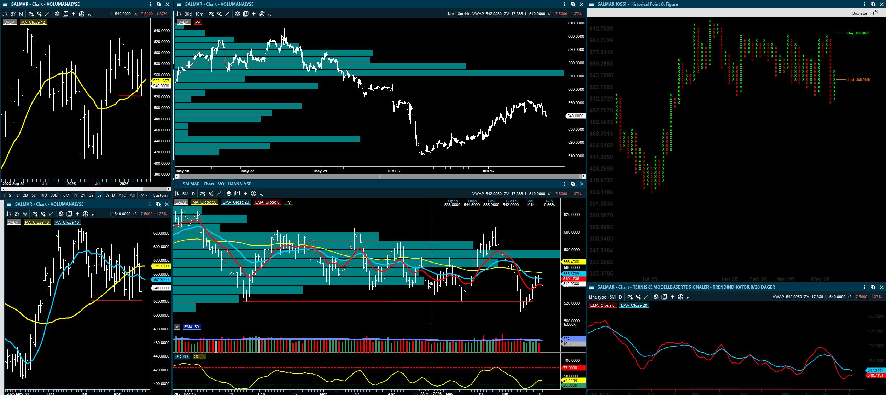Collapse the 5Y chart toolbar with double chevron

90,14
